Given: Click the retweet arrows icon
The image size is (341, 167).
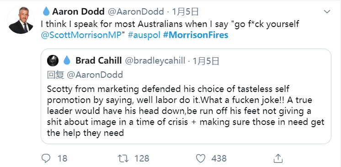Looking at the screenshot, I should (x=123, y=158).
